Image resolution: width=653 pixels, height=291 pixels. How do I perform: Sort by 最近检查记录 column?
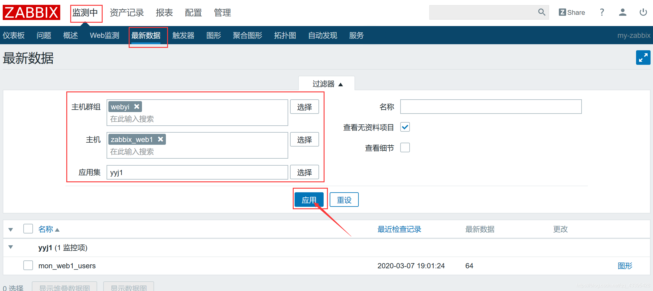pyautogui.click(x=399, y=229)
